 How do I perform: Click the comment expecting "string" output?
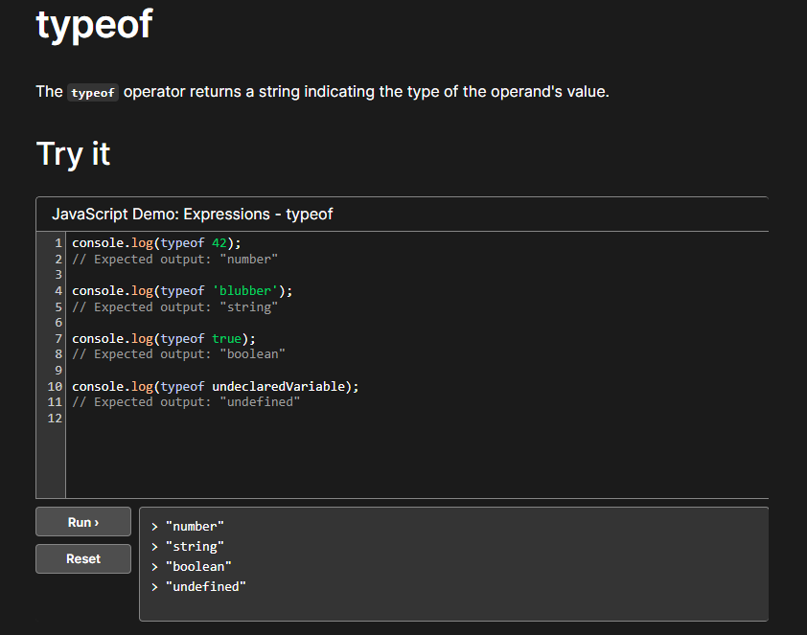[174, 307]
